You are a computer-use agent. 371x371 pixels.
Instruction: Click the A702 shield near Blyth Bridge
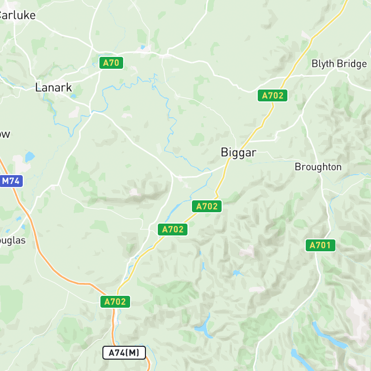tap(273, 95)
